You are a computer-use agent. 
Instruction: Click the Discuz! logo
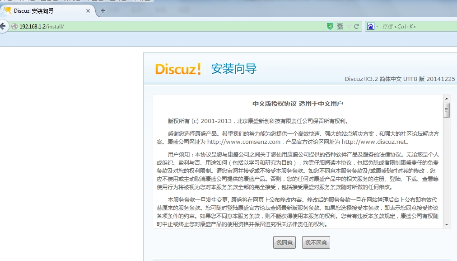178,69
